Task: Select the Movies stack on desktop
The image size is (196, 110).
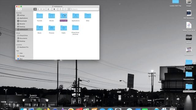Action: [189, 39]
